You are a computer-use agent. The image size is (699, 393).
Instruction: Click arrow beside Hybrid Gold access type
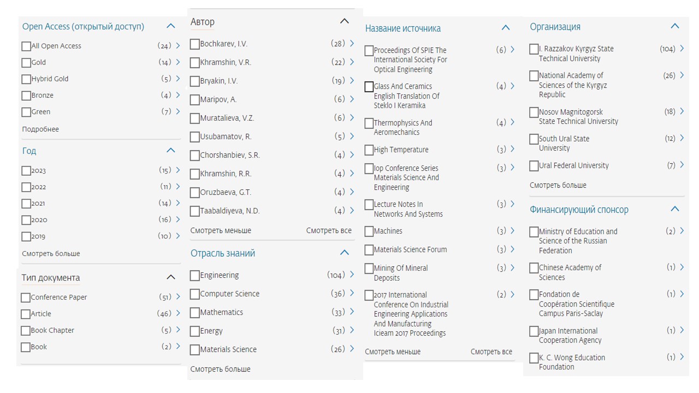click(x=178, y=79)
